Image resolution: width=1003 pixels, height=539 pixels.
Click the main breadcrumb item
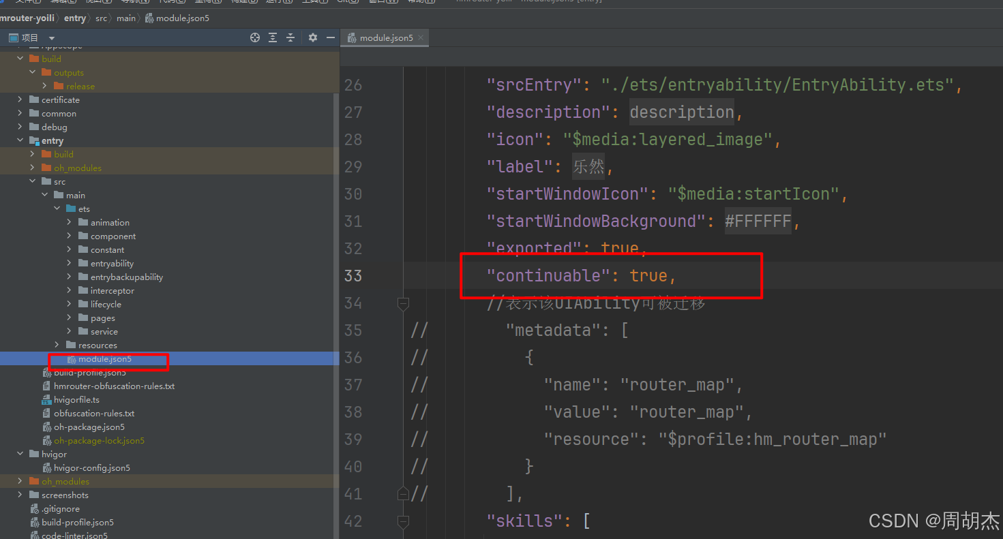pyautogui.click(x=126, y=18)
